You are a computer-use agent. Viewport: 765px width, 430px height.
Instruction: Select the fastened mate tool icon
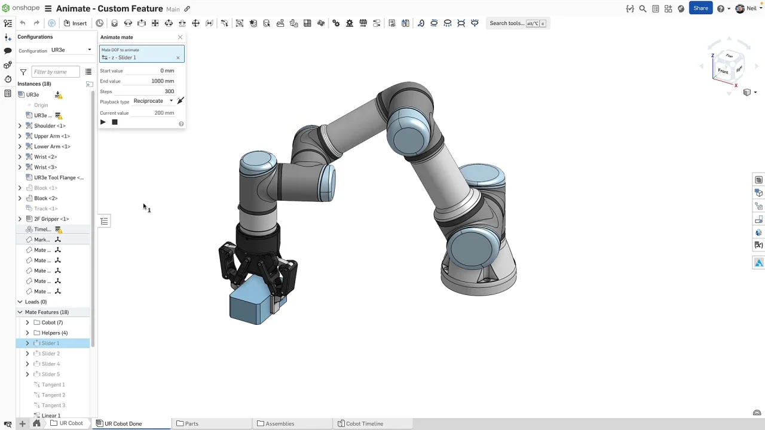click(114, 23)
